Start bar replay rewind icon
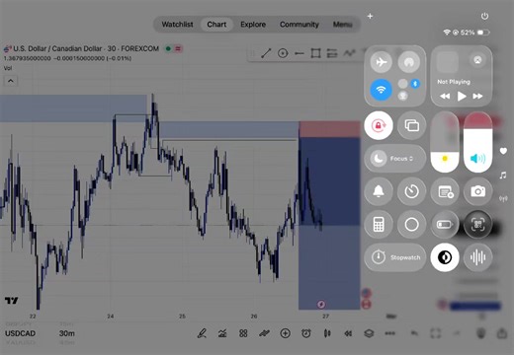The image size is (514, 355). [x=348, y=333]
